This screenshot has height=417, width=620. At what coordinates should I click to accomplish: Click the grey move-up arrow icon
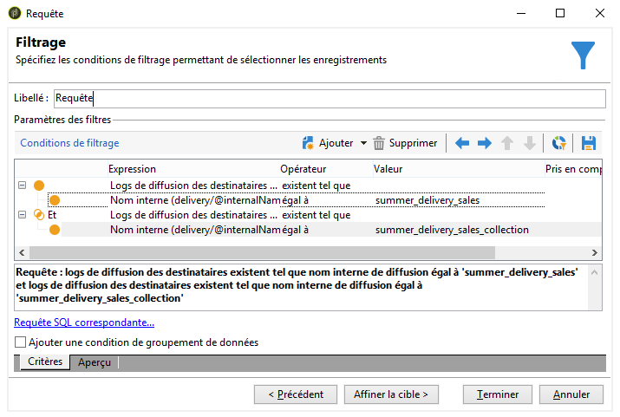click(x=507, y=143)
